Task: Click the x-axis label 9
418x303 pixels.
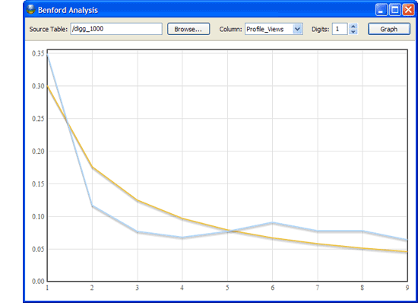Action: tap(407, 288)
